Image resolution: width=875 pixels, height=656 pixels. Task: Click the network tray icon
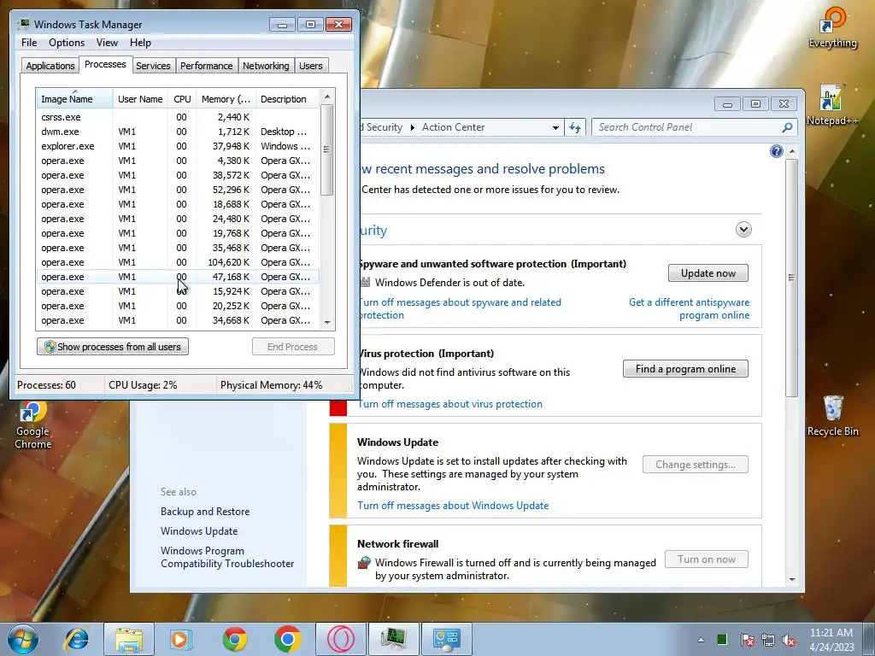pyautogui.click(x=768, y=640)
